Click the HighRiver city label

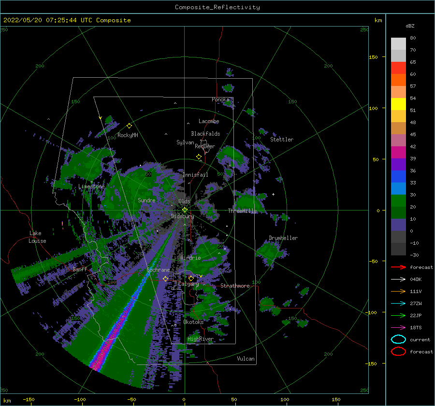(x=201, y=339)
